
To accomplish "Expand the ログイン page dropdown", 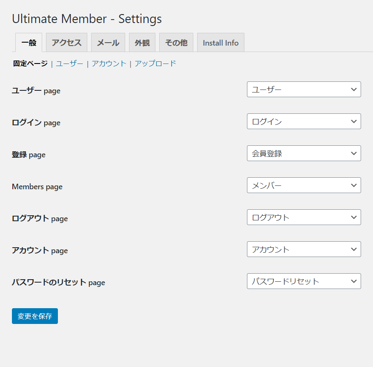I will (x=304, y=121).
